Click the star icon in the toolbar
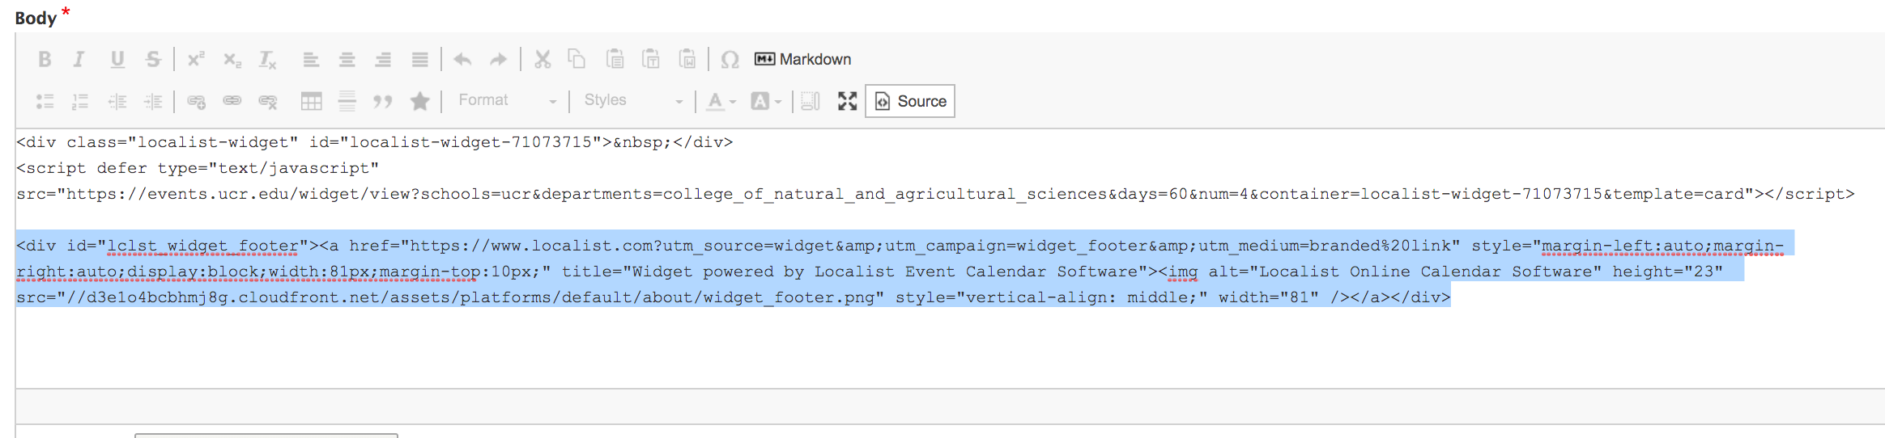1885x438 pixels. pyautogui.click(x=419, y=101)
